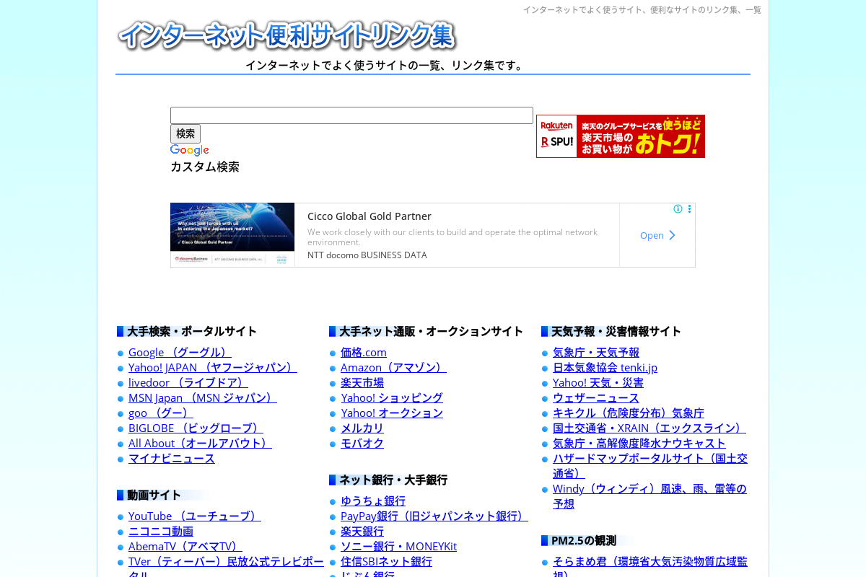Screen dimensions: 866x577
Task: Open ニコニコ動画 link
Action: pos(161,532)
